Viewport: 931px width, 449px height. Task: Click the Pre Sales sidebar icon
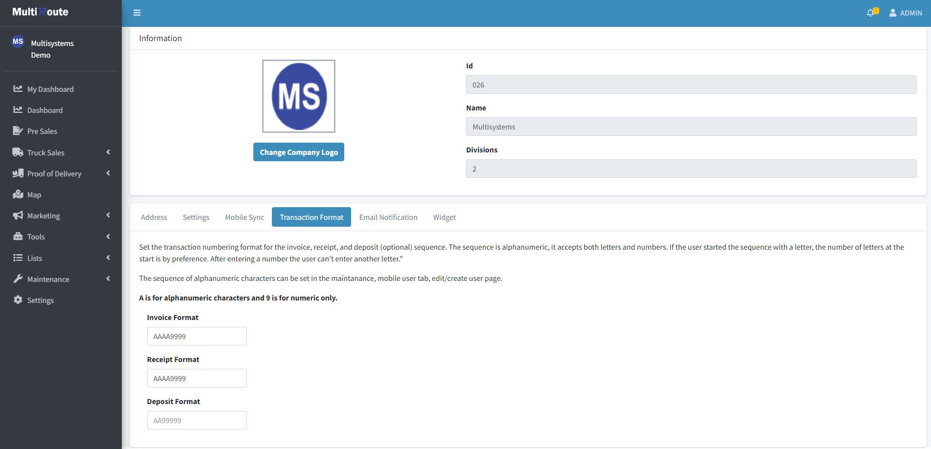coord(18,131)
